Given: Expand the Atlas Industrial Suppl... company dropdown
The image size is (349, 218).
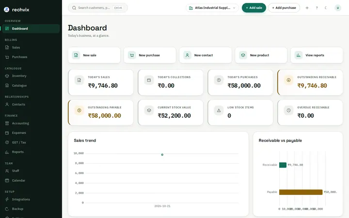Looking at the screenshot, I should pos(212,8).
